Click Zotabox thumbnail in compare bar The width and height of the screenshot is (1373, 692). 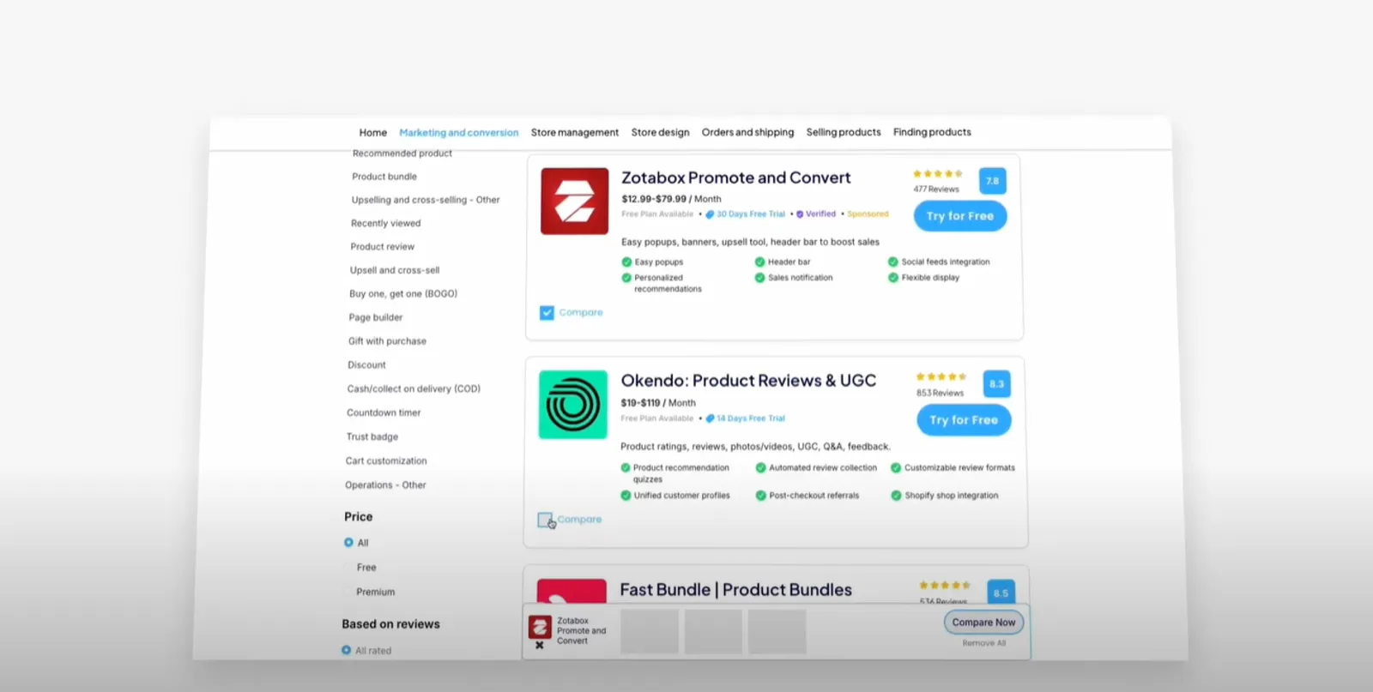click(x=540, y=627)
